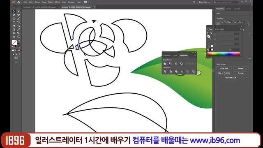263x148 pixels.
Task: Click Intersect shape mode in Pathfinder
Action: (x=176, y=64)
